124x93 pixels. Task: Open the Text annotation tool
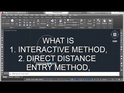coord(38,22)
